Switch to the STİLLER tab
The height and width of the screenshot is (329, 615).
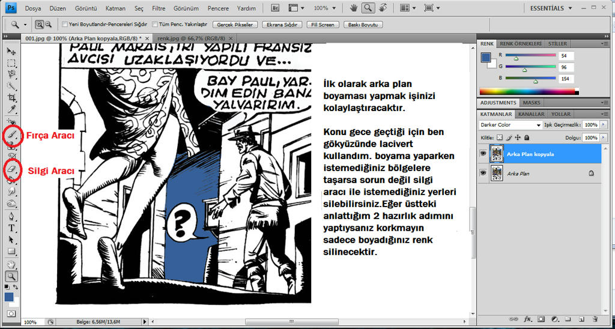[x=557, y=44]
